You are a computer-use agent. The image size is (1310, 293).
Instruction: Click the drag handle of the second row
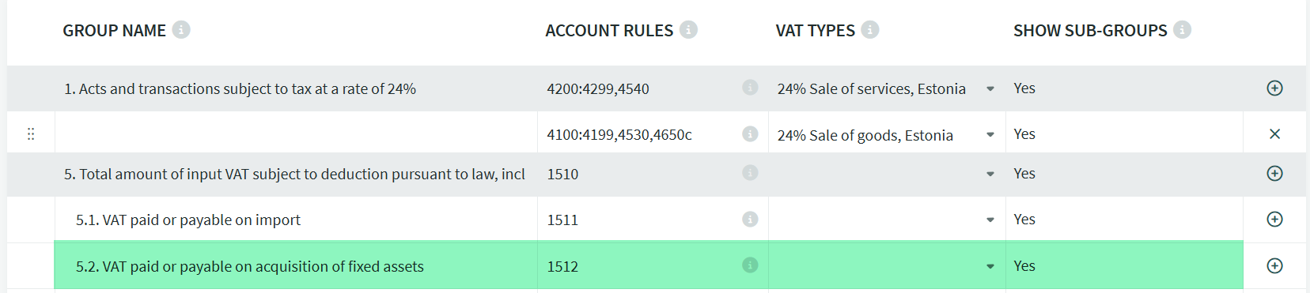coord(31,134)
